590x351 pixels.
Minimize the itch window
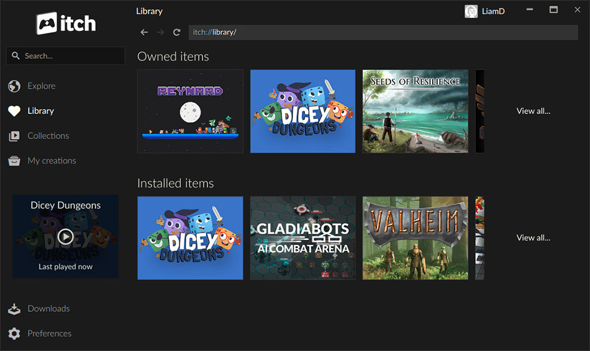[529, 10]
